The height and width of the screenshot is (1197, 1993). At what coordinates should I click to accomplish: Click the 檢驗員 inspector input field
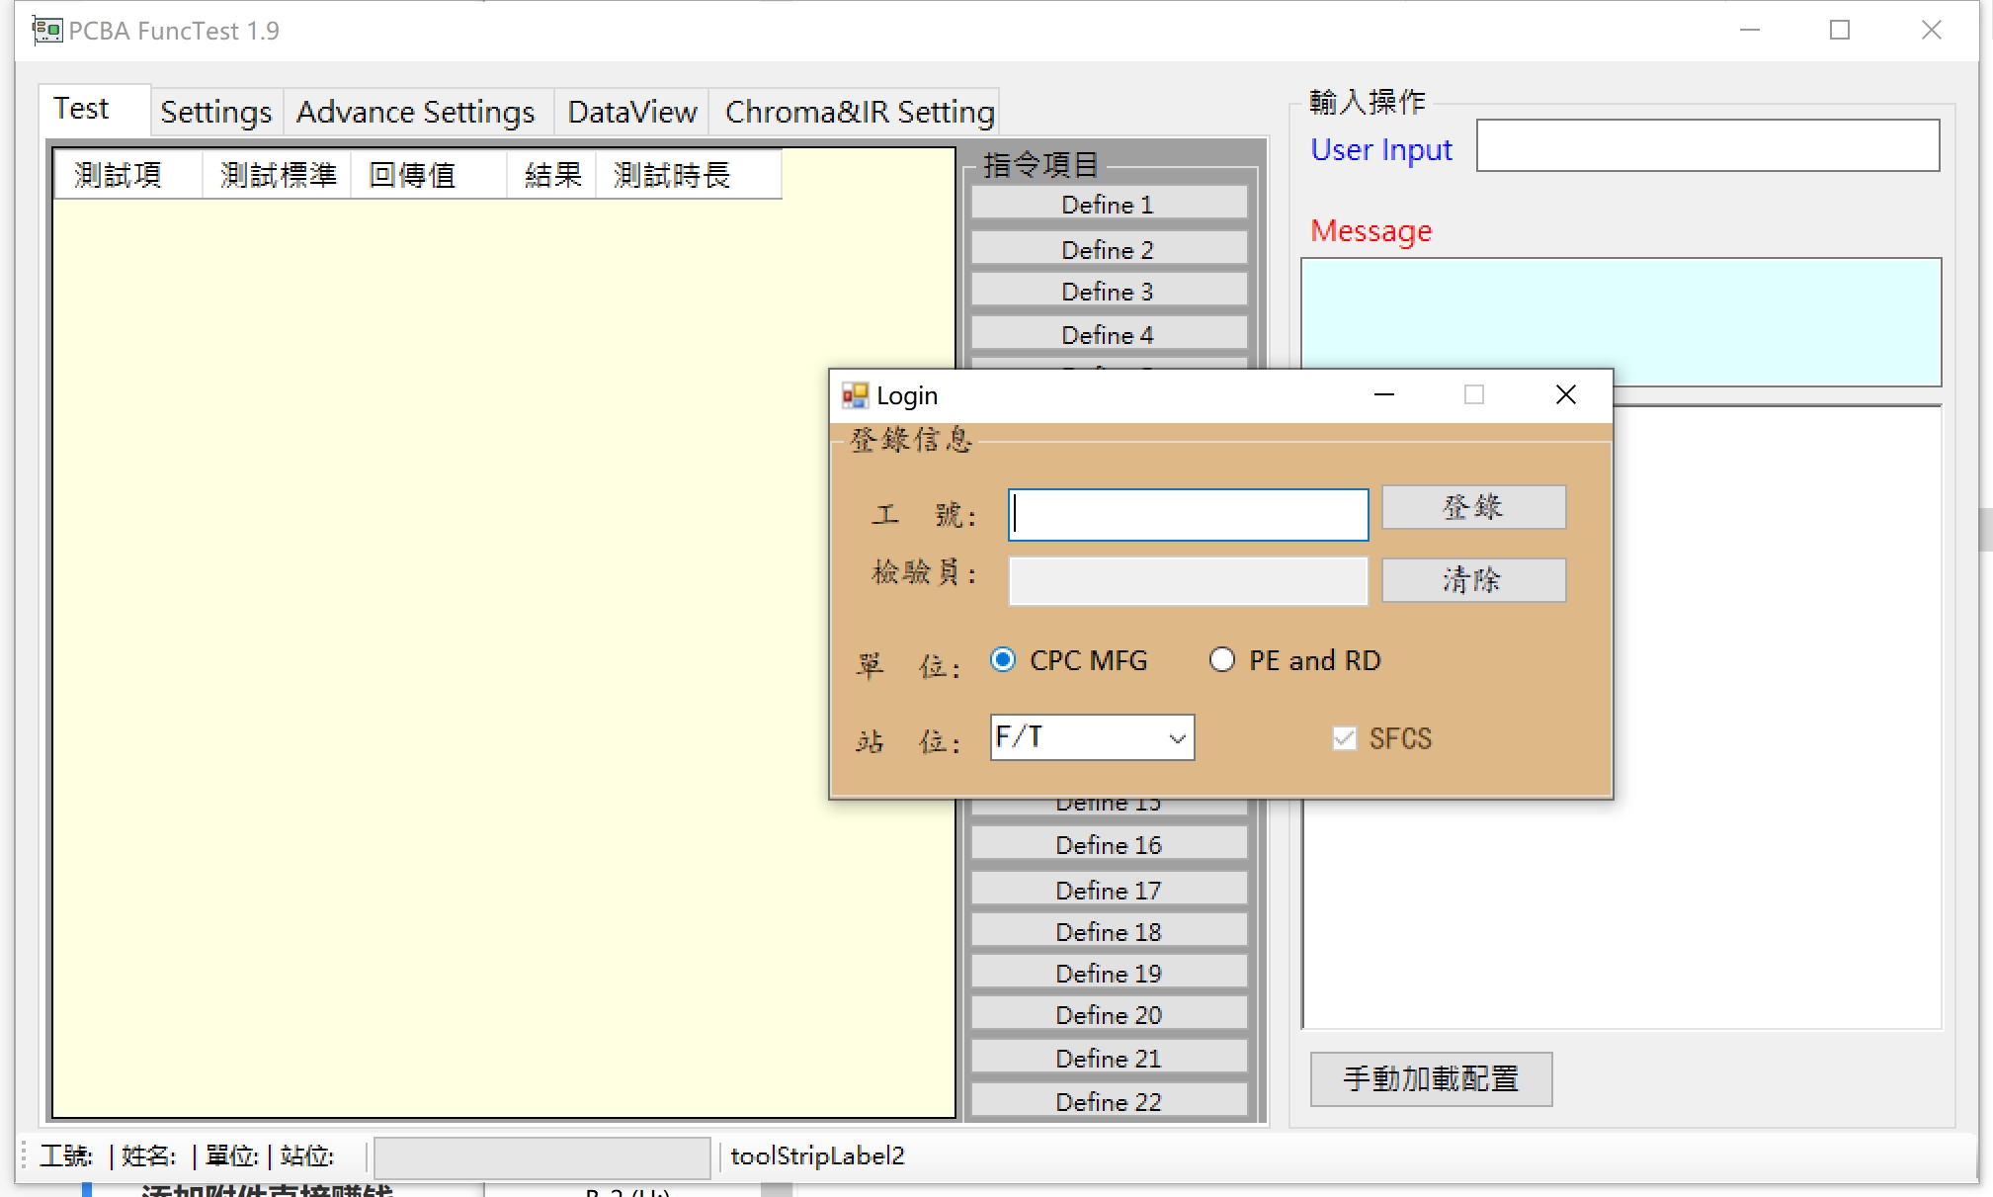click(x=1188, y=581)
